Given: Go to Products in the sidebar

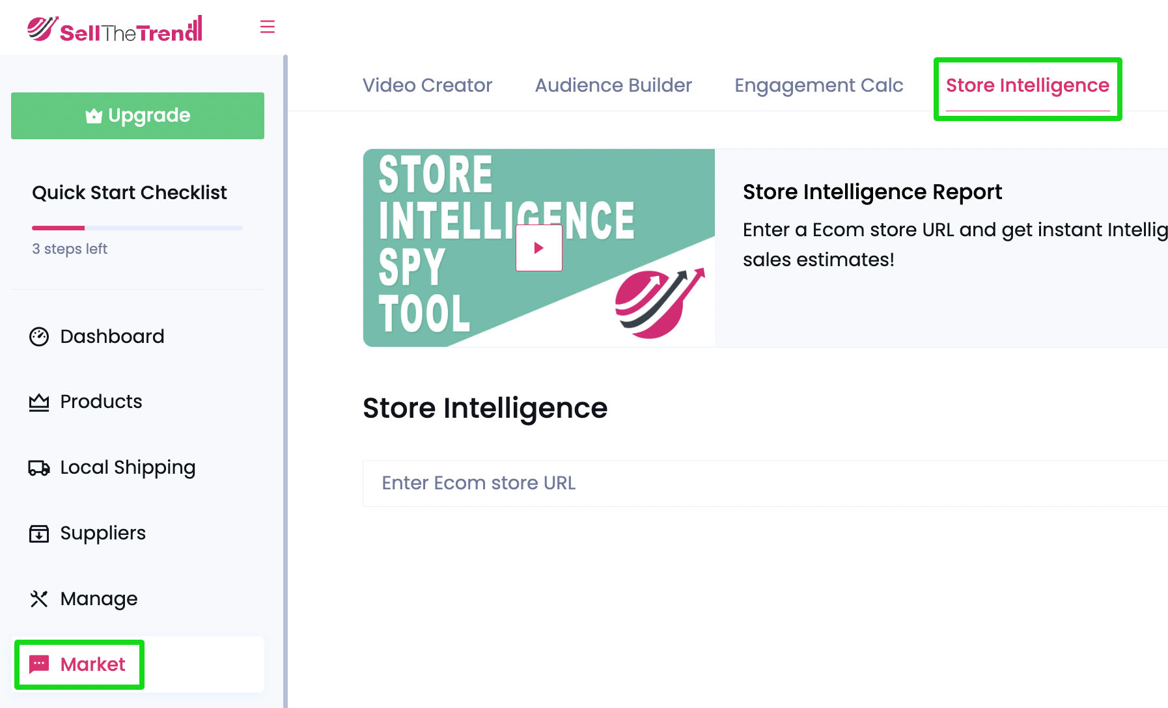Looking at the screenshot, I should click(x=137, y=402).
